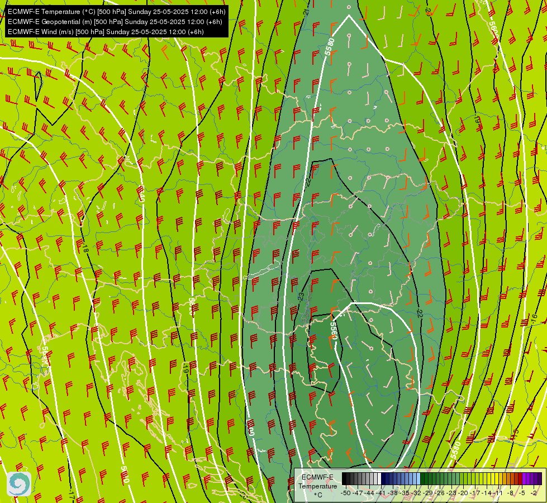Click the -18 isotherm contour label on the map
The width and height of the screenshot is (547, 503).
85,248
